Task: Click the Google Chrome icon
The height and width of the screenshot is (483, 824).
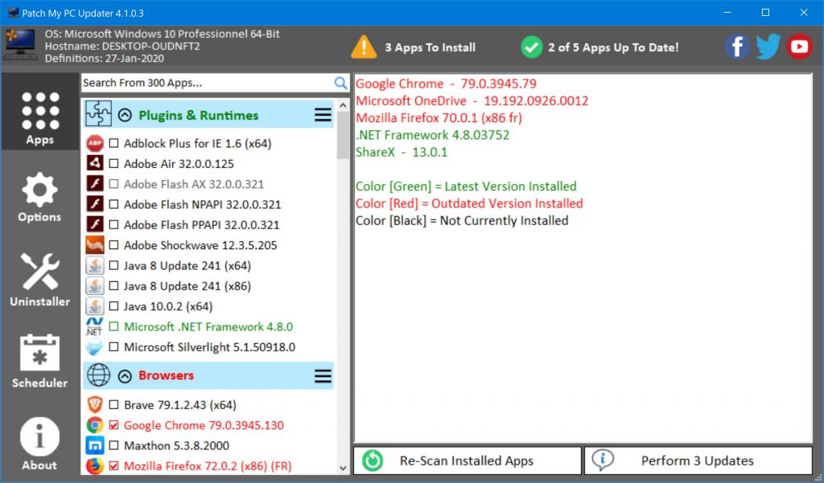Action: 95,425
